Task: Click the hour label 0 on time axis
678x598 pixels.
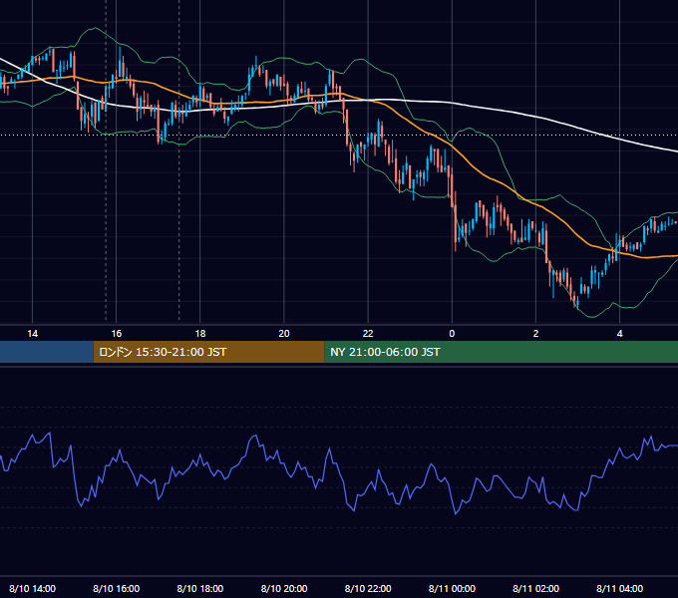Action: click(452, 334)
